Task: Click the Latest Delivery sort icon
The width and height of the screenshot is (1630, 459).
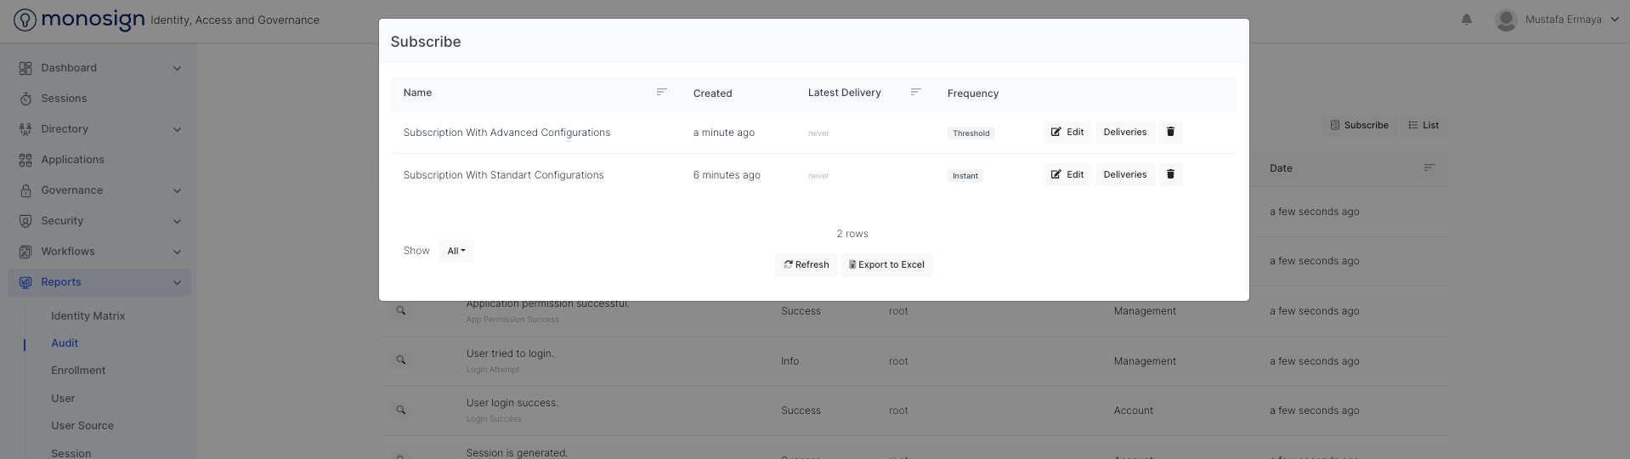Action: (x=915, y=92)
